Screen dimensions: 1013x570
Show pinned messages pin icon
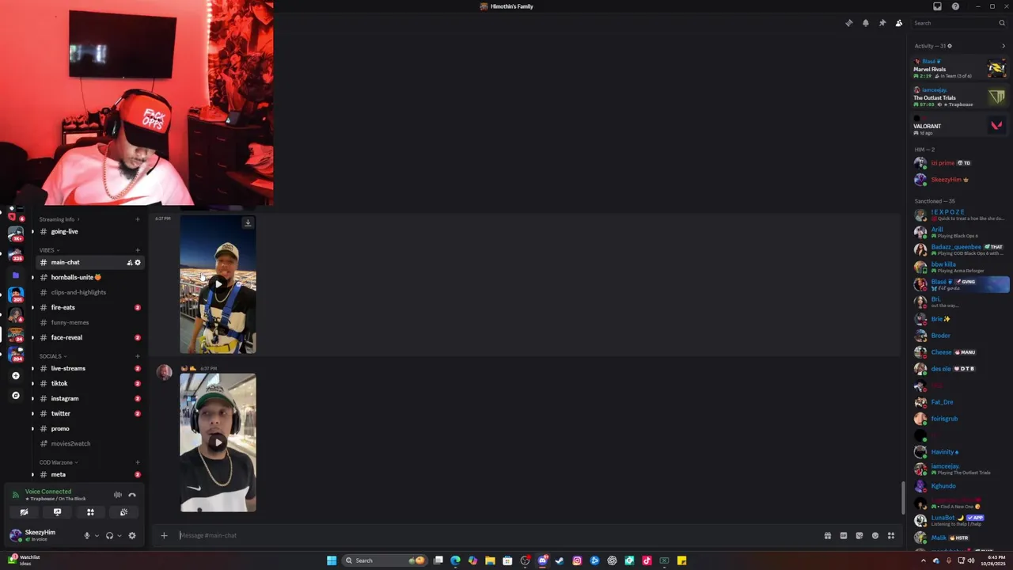coord(882,23)
